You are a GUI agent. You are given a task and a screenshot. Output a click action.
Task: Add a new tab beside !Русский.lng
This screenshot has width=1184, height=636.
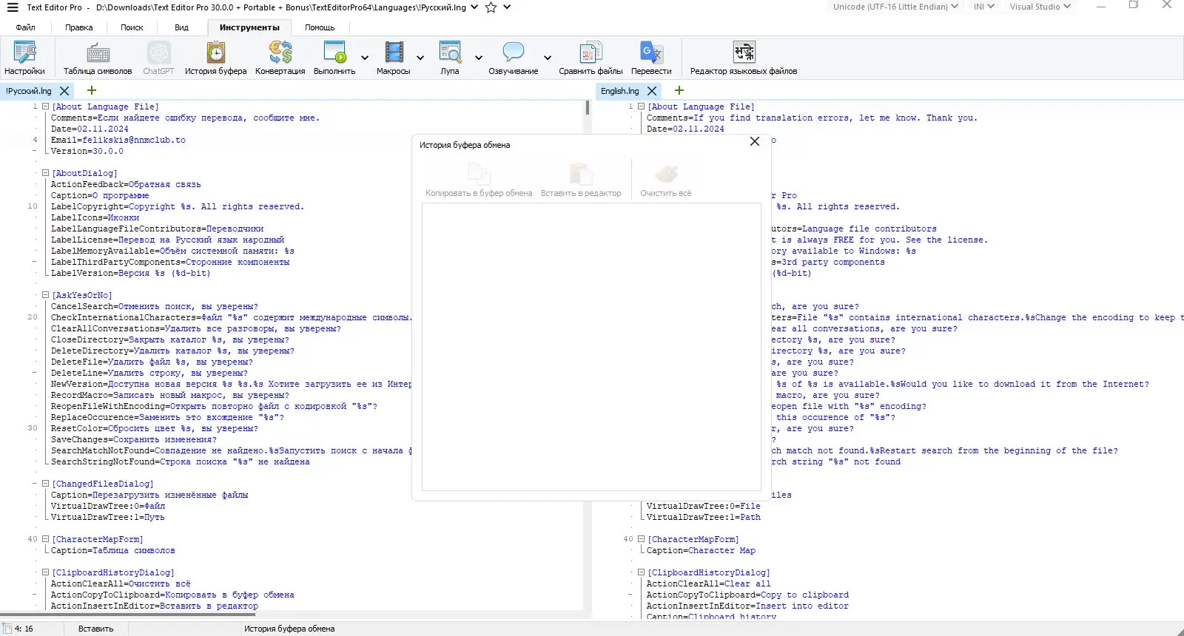coord(92,90)
